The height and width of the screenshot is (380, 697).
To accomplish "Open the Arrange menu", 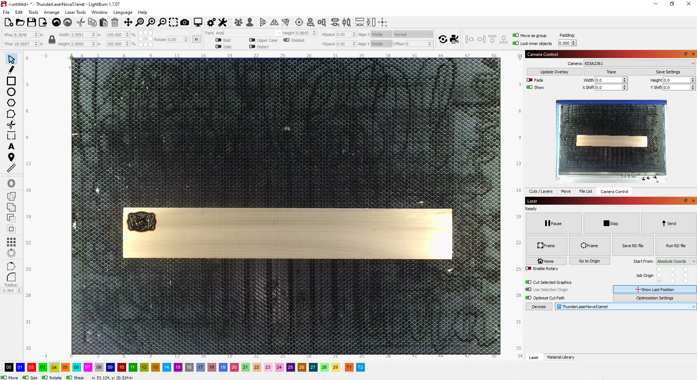I will click(52, 12).
